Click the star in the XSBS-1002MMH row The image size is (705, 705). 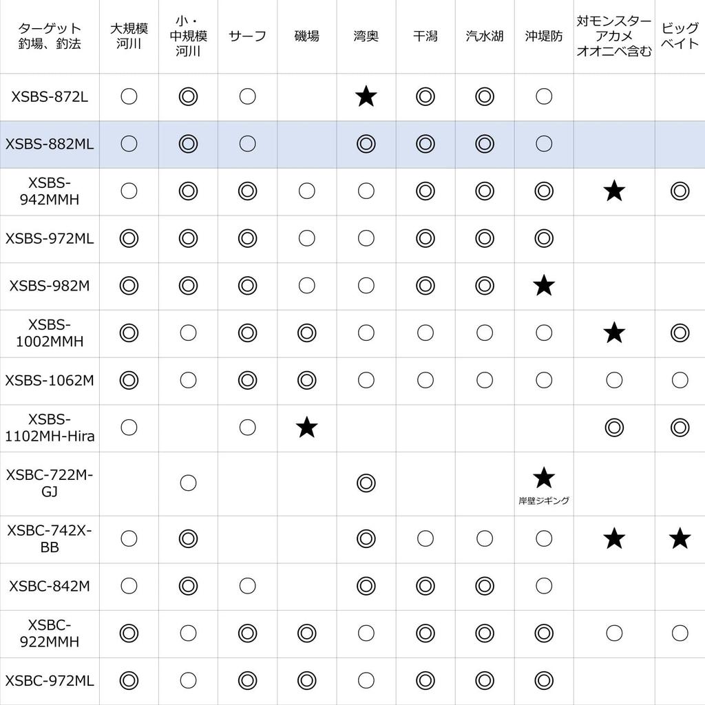tap(613, 333)
